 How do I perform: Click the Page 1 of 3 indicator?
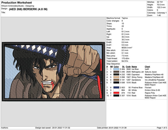pyautogui.click(x=162, y=128)
